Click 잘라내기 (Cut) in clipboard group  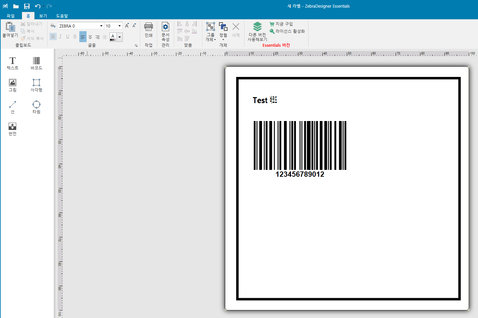(32, 24)
